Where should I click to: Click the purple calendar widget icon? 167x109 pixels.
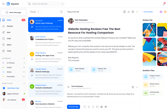[x=161, y=12]
